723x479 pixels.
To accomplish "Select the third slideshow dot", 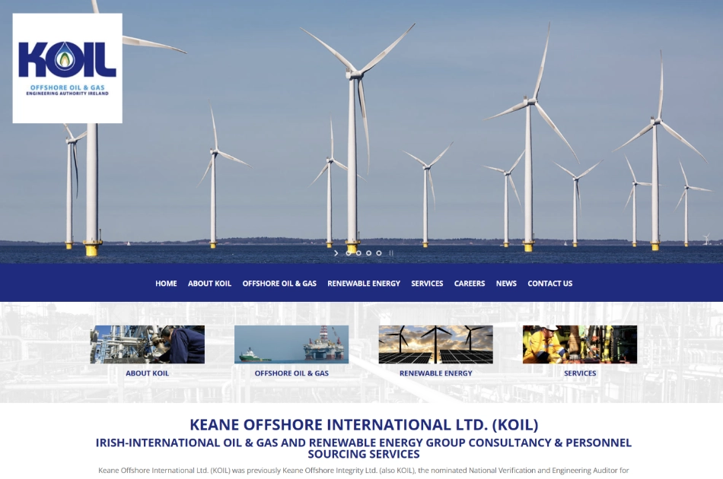I will coord(369,253).
